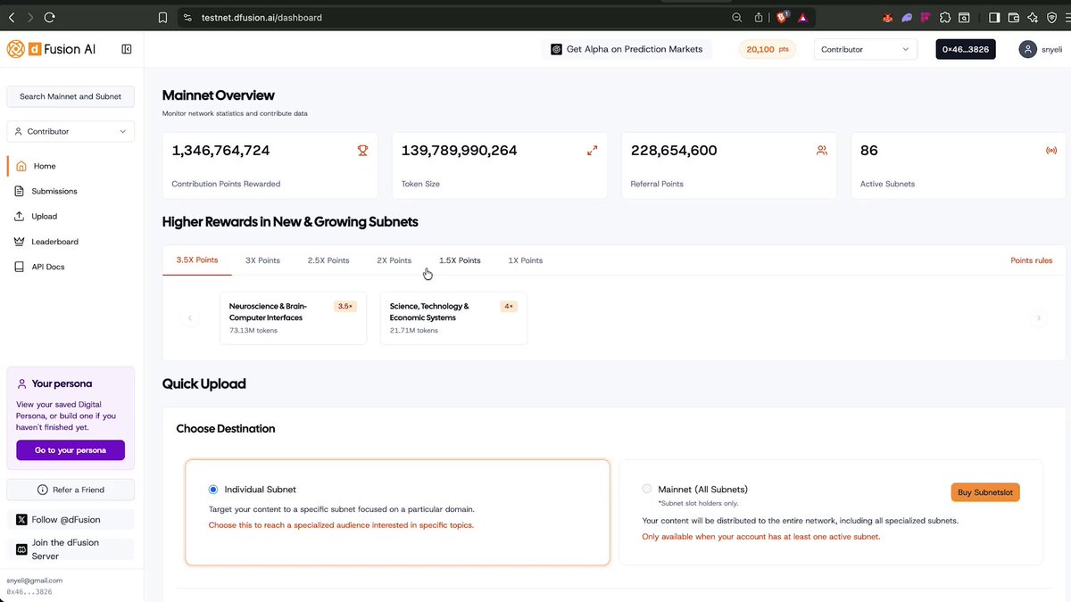Switch to the 3X Points tab
1071x602 pixels.
coord(262,260)
